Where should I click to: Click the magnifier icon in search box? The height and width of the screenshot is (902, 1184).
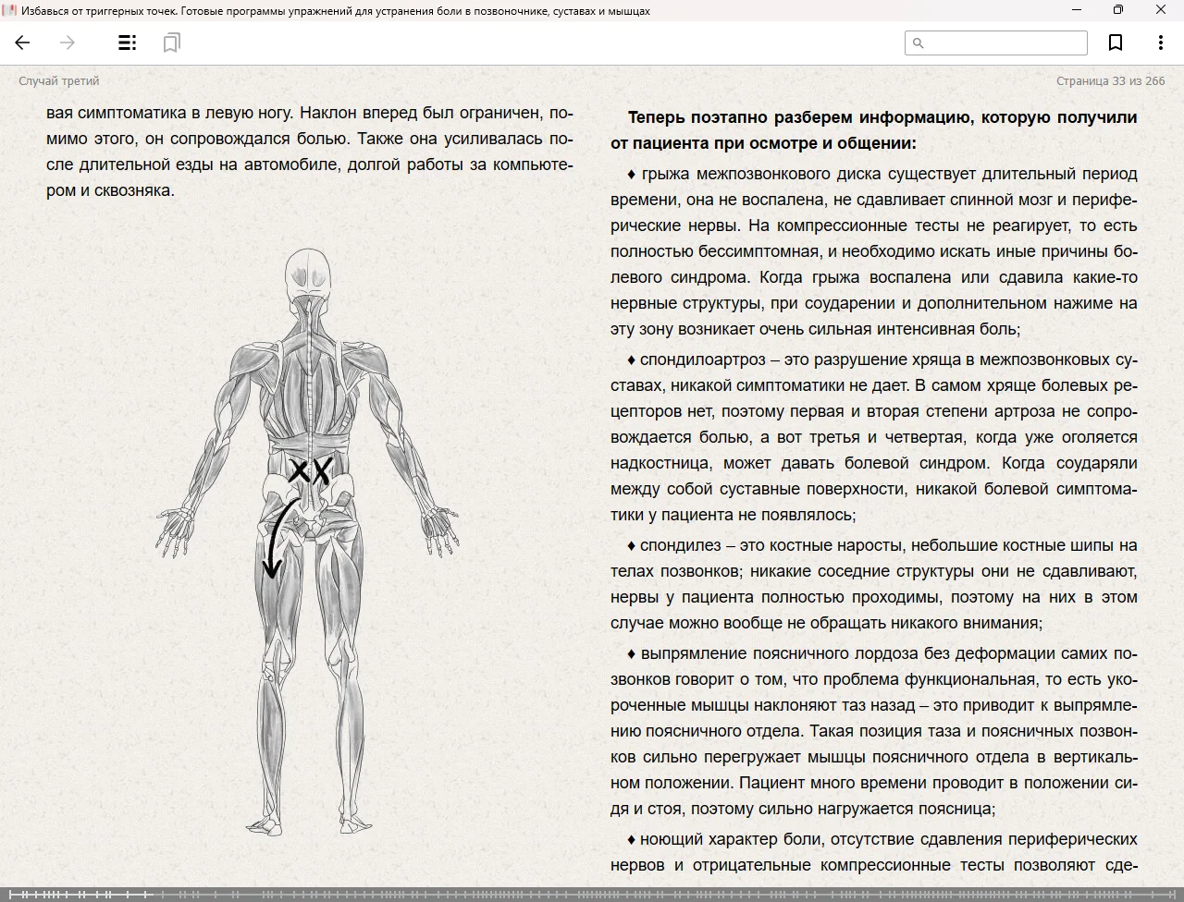919,43
